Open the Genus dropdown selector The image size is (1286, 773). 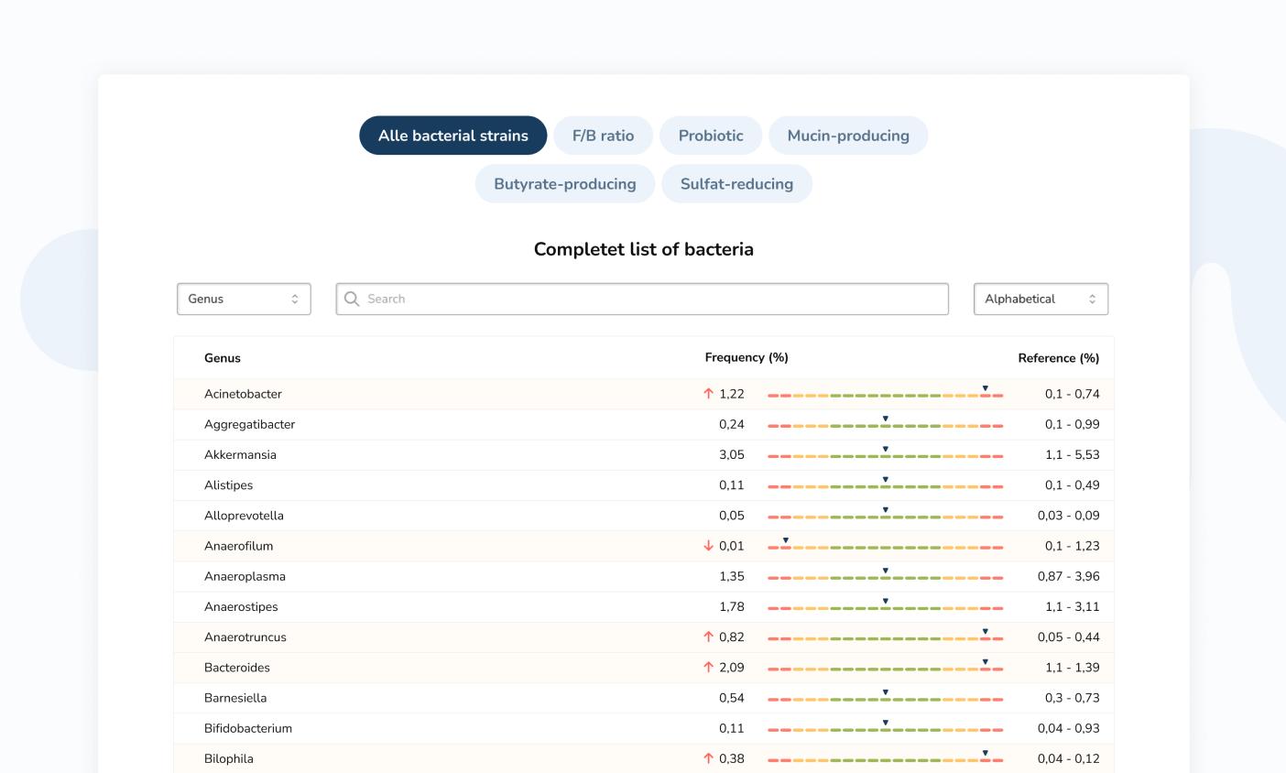pos(244,299)
